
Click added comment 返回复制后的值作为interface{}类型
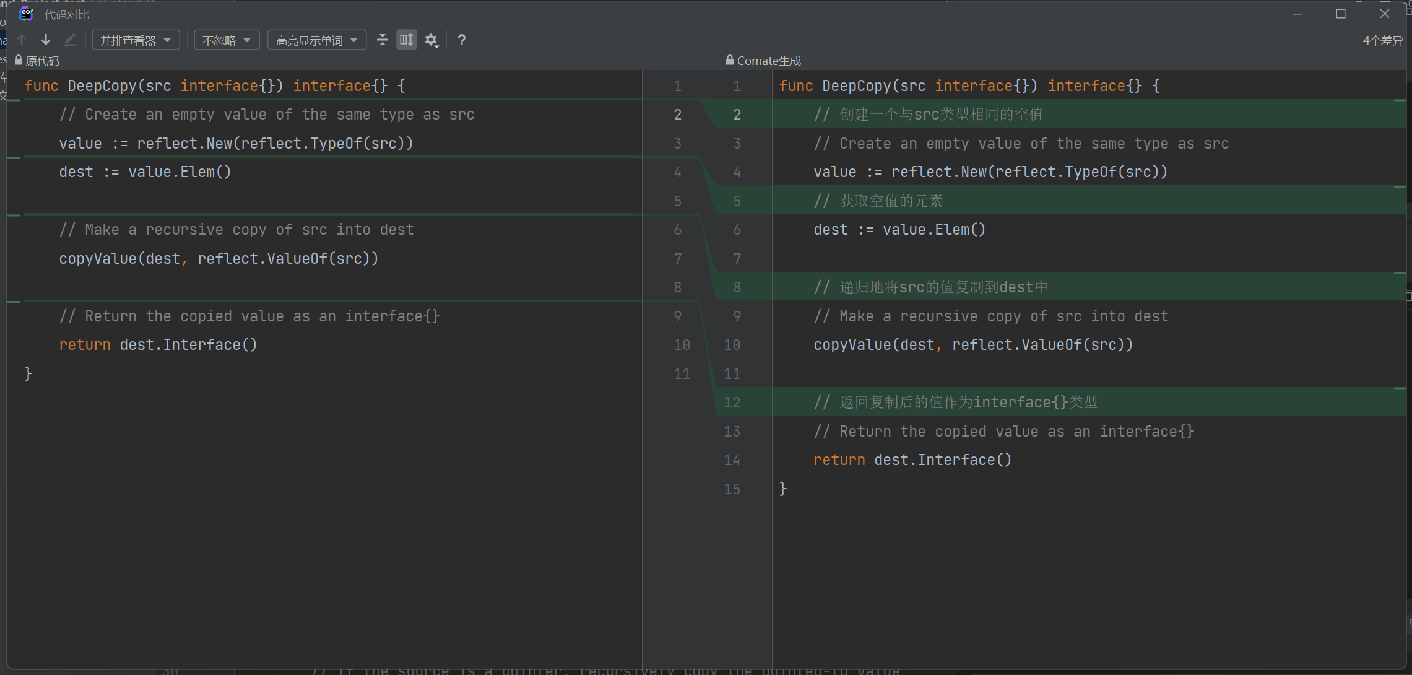(x=956, y=402)
